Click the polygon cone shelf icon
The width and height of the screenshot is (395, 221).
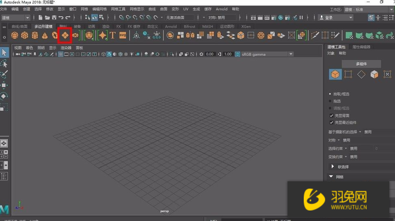[x=45, y=36]
